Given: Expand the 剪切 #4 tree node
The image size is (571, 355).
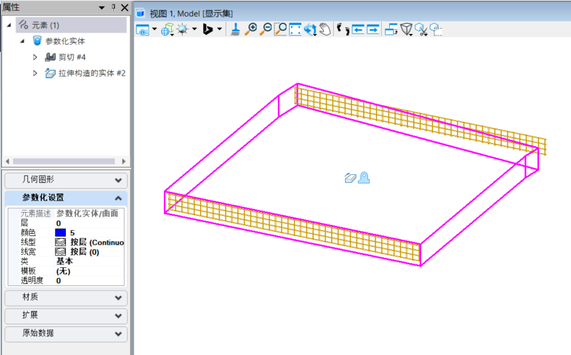Looking at the screenshot, I should [x=35, y=57].
